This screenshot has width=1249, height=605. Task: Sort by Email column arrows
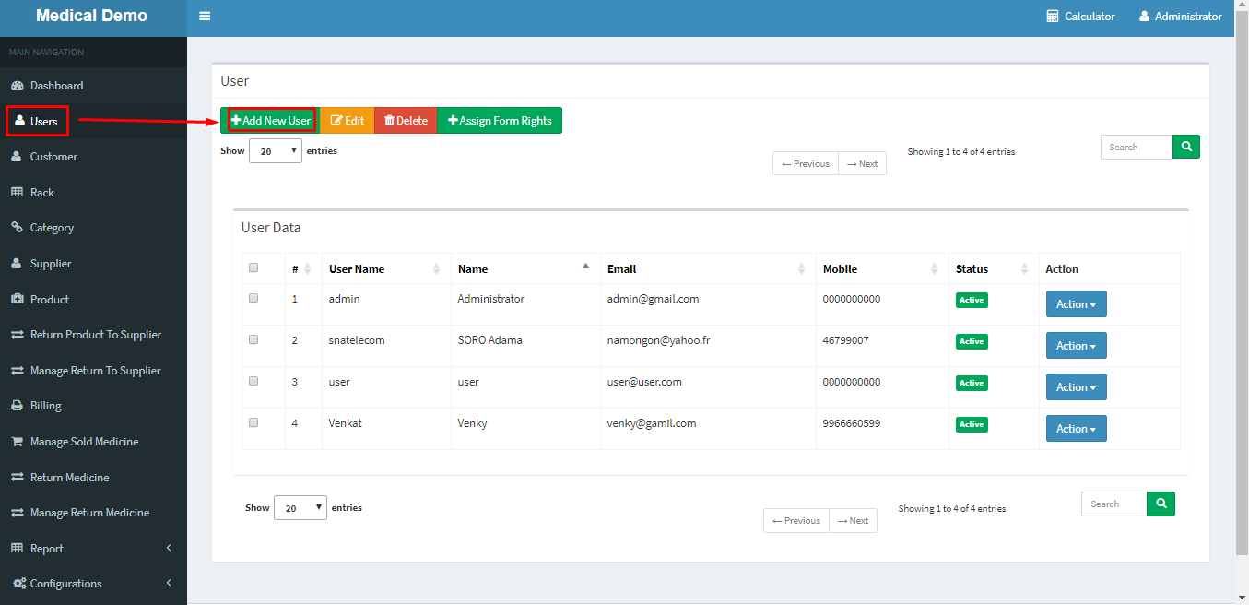pyautogui.click(x=801, y=269)
